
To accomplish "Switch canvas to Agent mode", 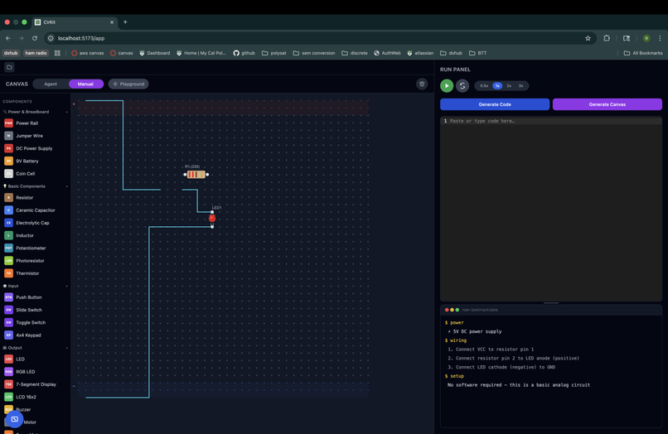I will [51, 84].
